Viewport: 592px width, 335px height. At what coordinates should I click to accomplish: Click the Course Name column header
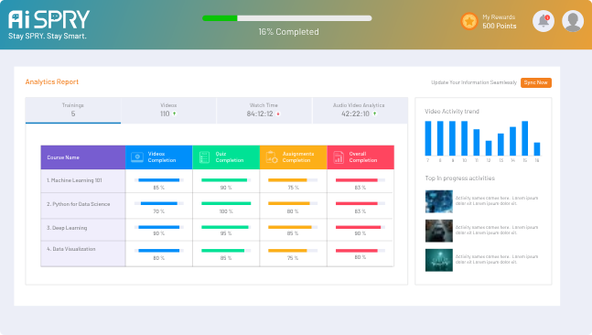pyautogui.click(x=83, y=157)
